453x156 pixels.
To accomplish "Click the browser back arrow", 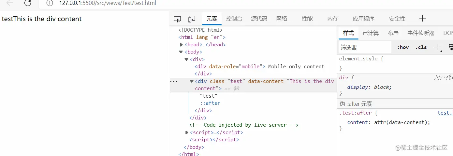I will pyautogui.click(x=10, y=3).
